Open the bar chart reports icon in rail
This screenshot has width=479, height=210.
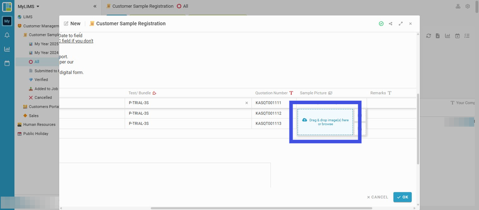click(x=7, y=49)
